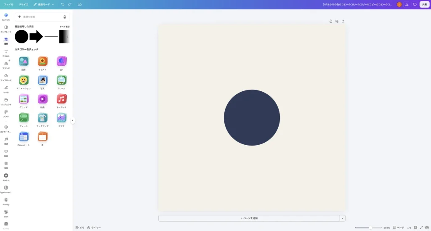This screenshot has width=431, height=231.
Task: Select the dark blue circle on canvas
Action: tap(252, 117)
